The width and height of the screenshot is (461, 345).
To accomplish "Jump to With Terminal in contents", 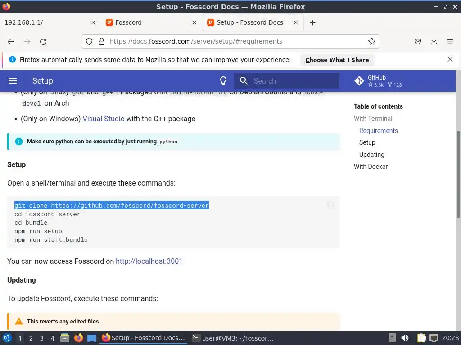I will coord(373,119).
